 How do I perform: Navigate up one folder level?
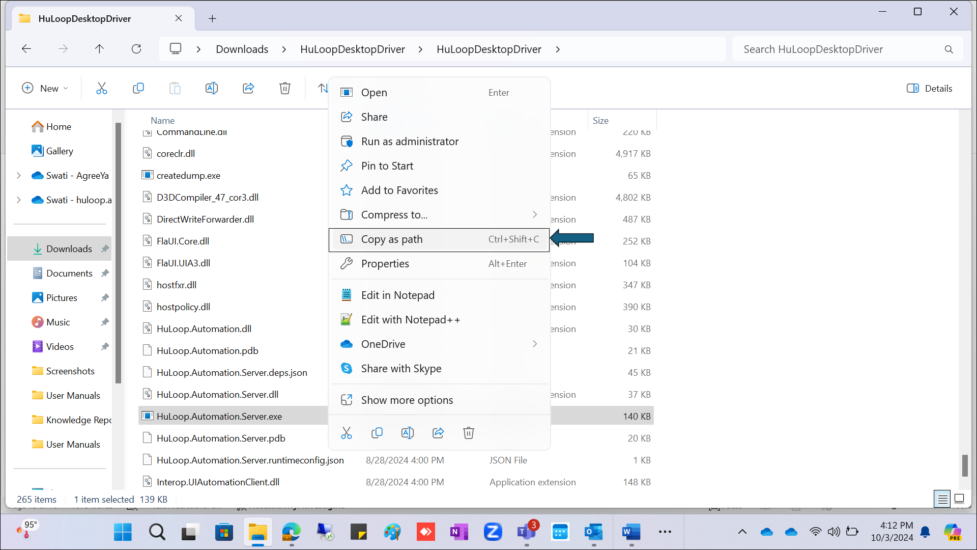[x=99, y=49]
